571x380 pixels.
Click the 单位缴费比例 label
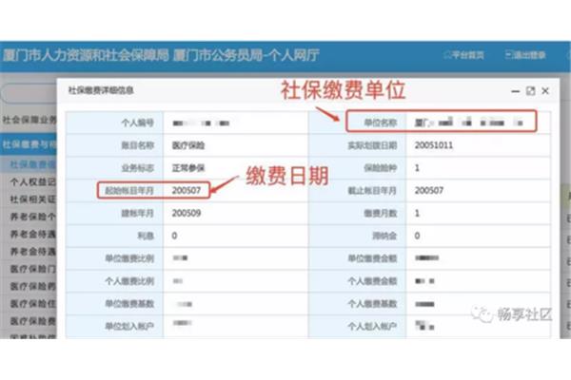[129, 258]
